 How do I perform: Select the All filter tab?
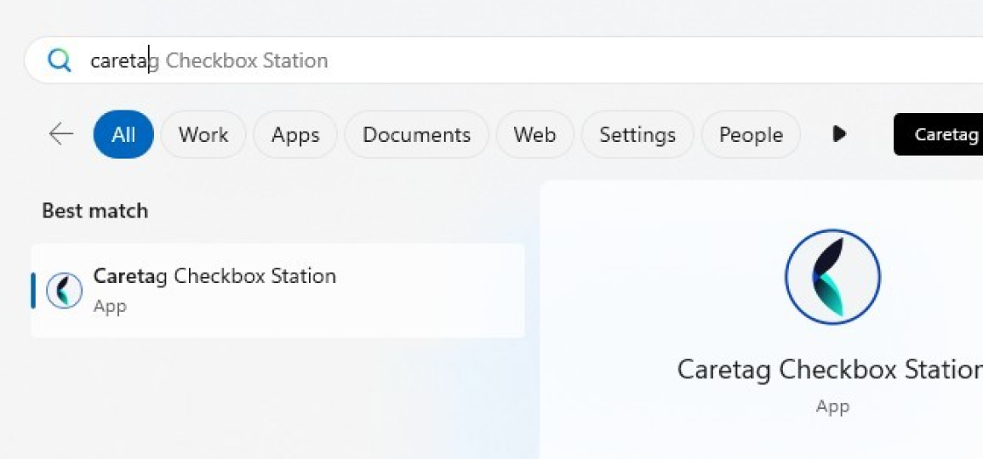tap(123, 134)
